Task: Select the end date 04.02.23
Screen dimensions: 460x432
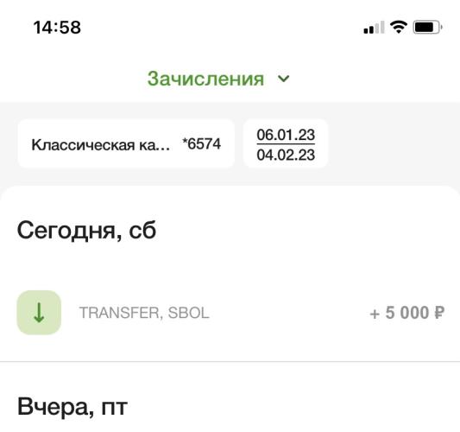Action: pos(286,155)
